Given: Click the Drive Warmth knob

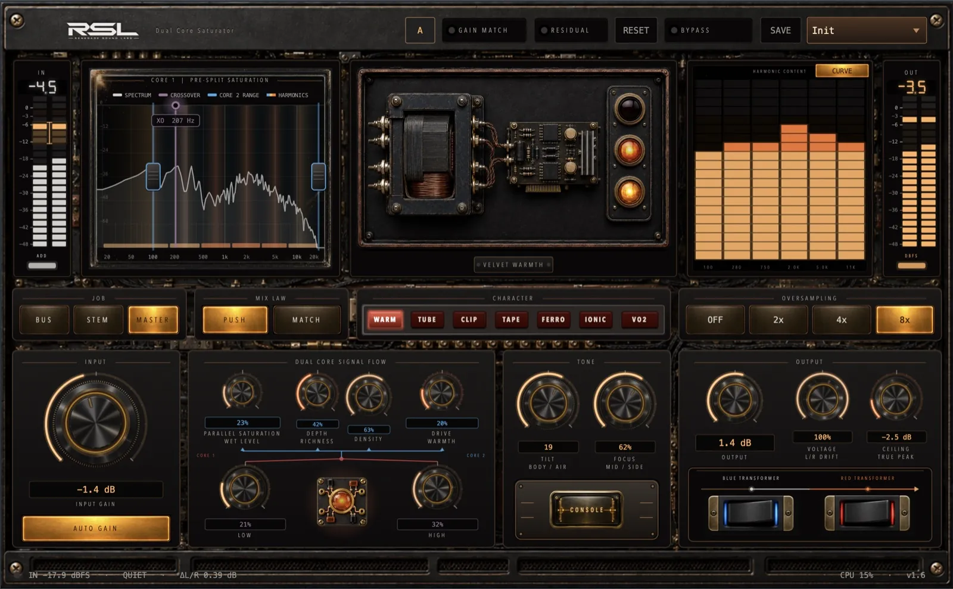Looking at the screenshot, I should tap(441, 393).
